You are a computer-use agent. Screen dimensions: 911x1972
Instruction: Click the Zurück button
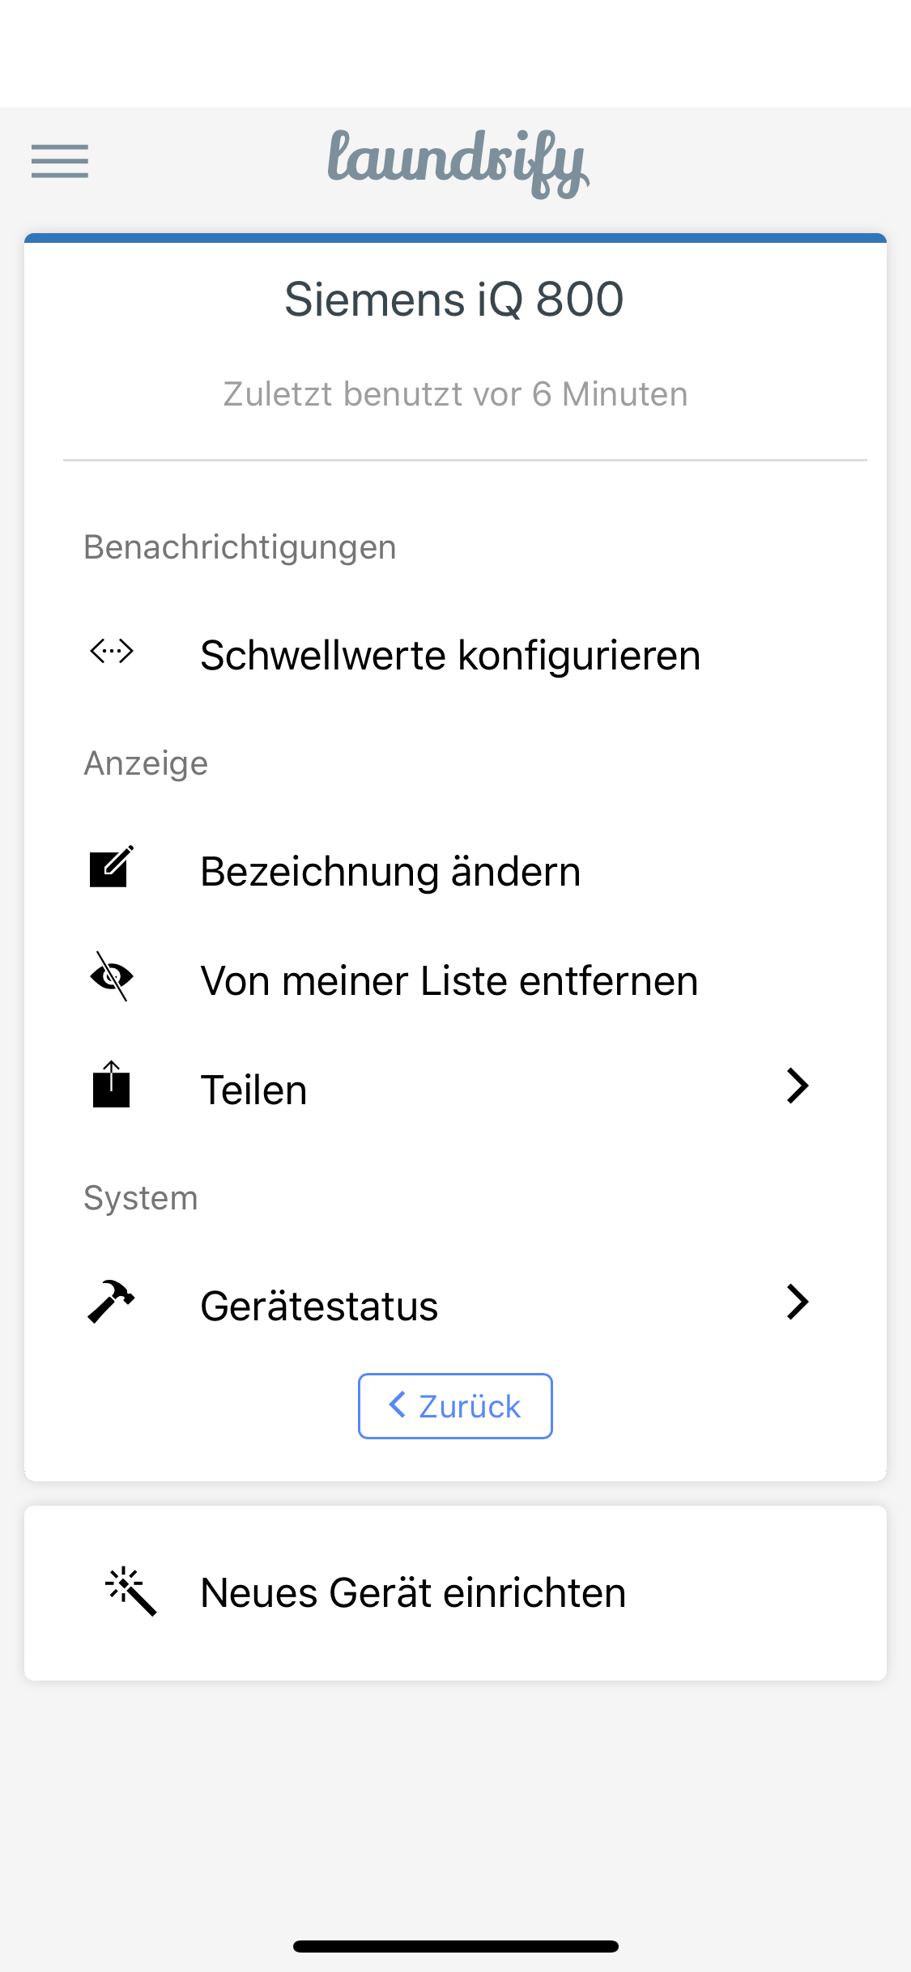pyautogui.click(x=455, y=1406)
